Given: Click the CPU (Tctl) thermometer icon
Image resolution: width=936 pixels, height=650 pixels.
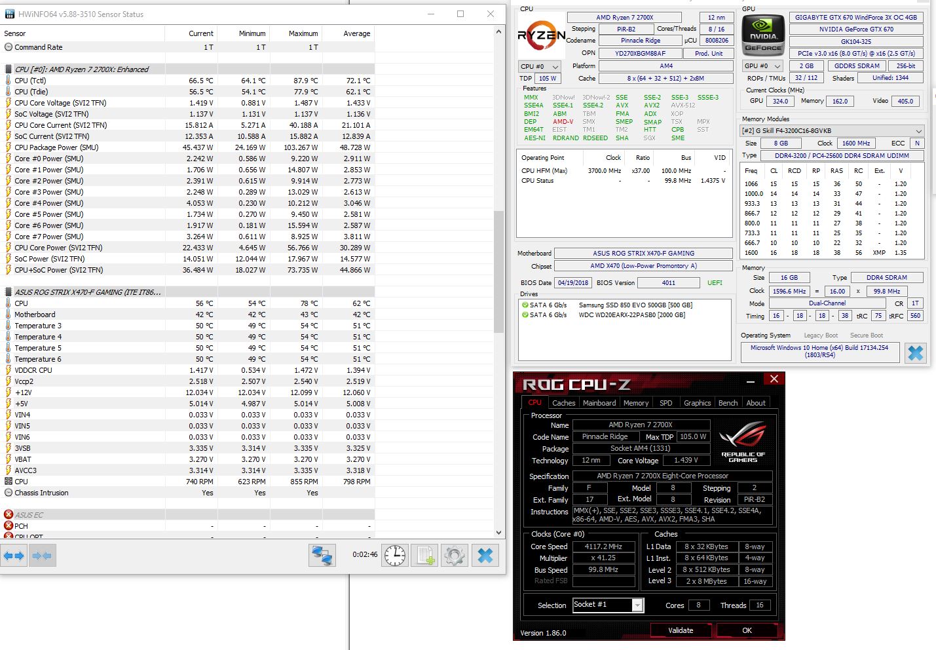Looking at the screenshot, I should point(9,81).
